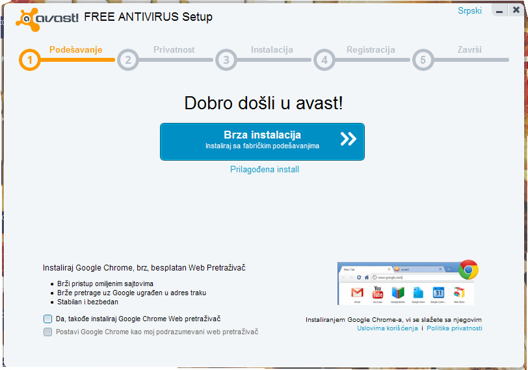Click bullet 'Brže pretrage uz Google ugrađen'
This screenshot has height=370, width=528.
pyautogui.click(x=131, y=293)
